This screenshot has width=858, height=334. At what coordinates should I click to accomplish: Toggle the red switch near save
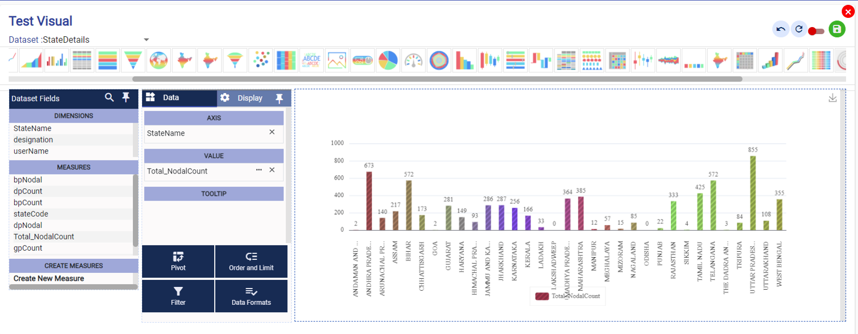(816, 31)
